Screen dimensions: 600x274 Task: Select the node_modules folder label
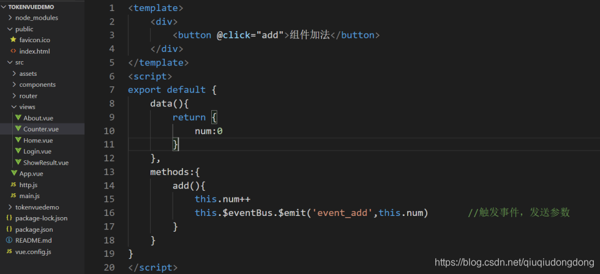(37, 18)
